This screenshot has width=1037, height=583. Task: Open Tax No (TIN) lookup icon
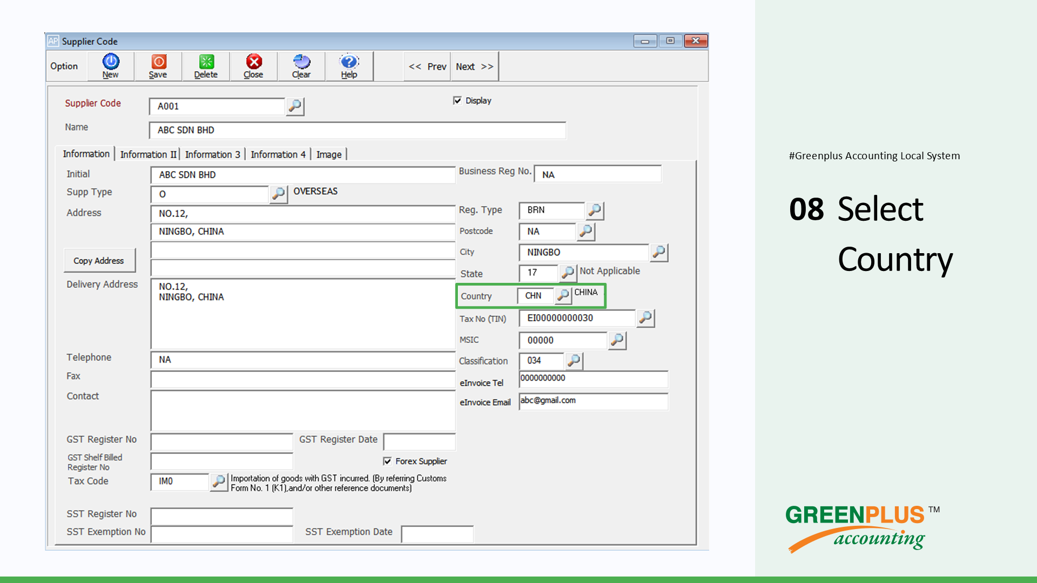[x=645, y=318]
